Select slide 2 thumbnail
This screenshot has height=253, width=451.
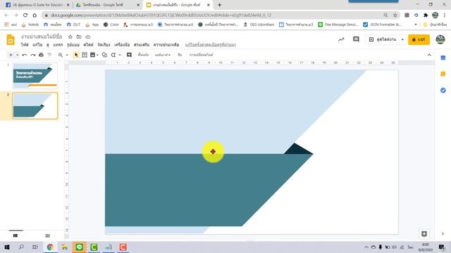(35, 105)
